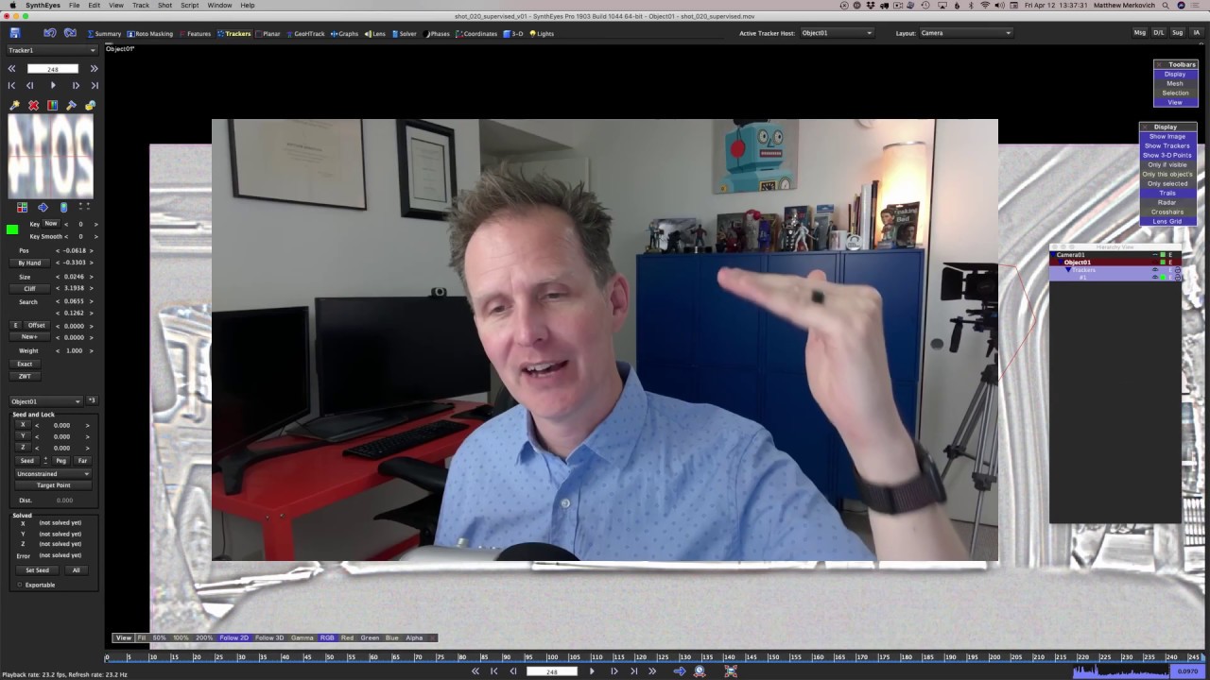Image resolution: width=1210 pixels, height=680 pixels.
Task: Click the color bars channel icon
Action: pyautogui.click(x=52, y=105)
